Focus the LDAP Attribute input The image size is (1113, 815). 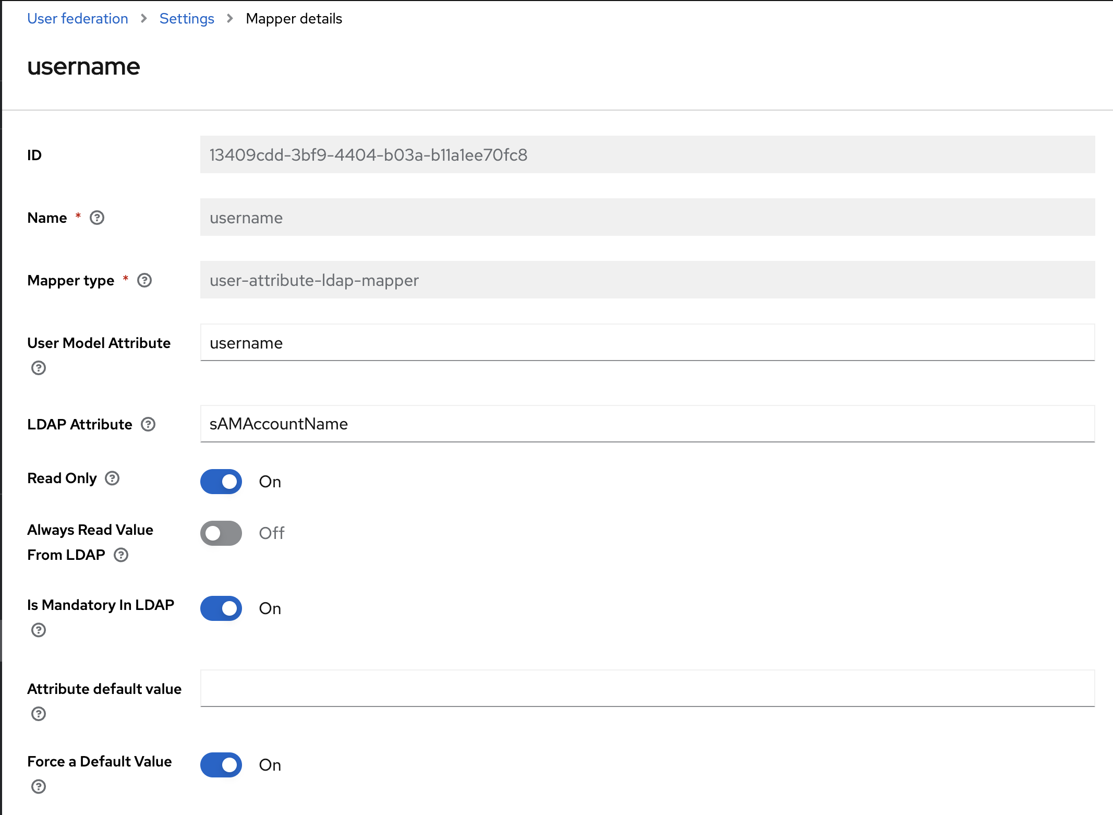pyautogui.click(x=647, y=424)
